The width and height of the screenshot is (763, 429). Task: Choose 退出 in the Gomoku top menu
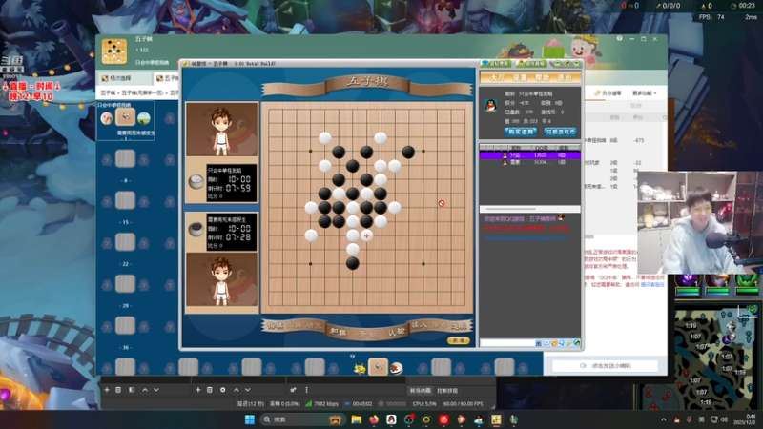pyautogui.click(x=564, y=77)
